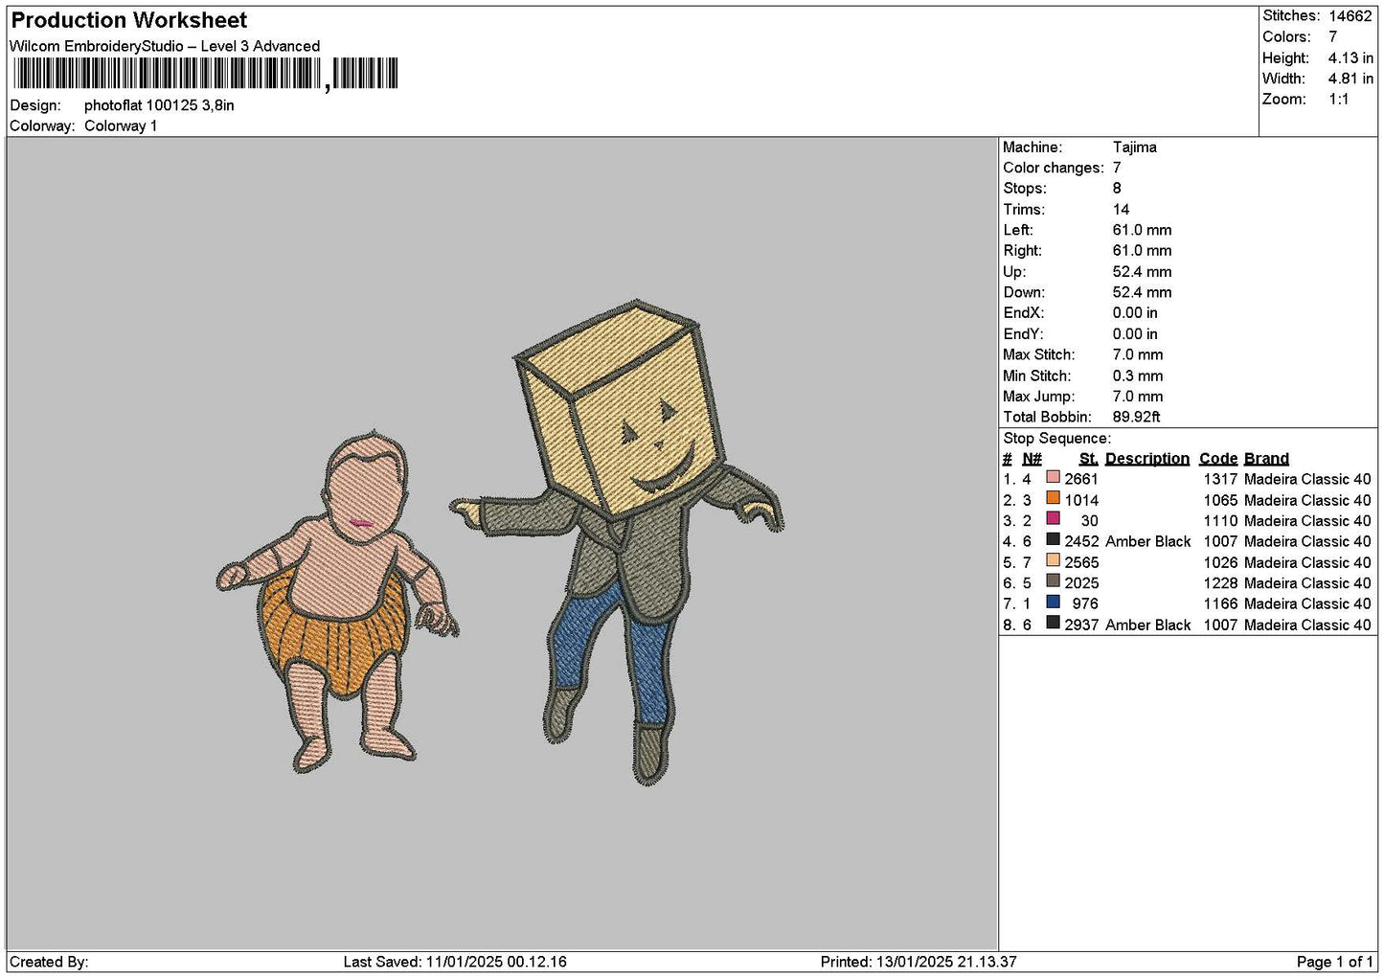Click the EndY value '0.00 in'

[x=1135, y=334]
